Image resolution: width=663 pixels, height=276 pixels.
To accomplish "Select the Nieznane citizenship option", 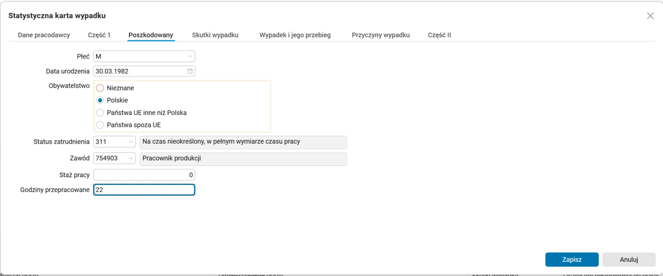I will click(x=100, y=88).
